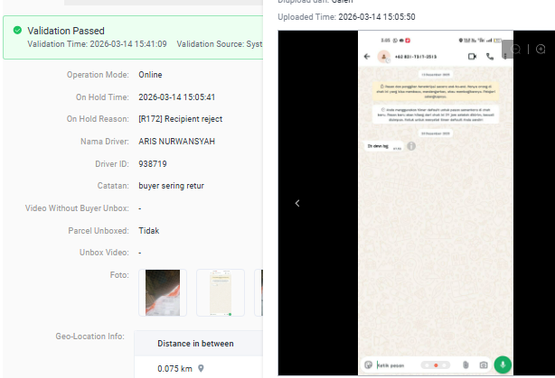This screenshot has width=555, height=378.
Task: Tap the WhatsApp voice call phone icon
Action: [x=490, y=57]
